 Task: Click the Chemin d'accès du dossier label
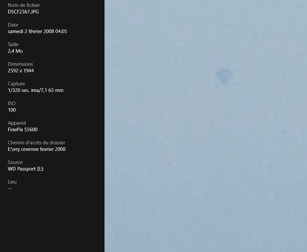(37, 142)
